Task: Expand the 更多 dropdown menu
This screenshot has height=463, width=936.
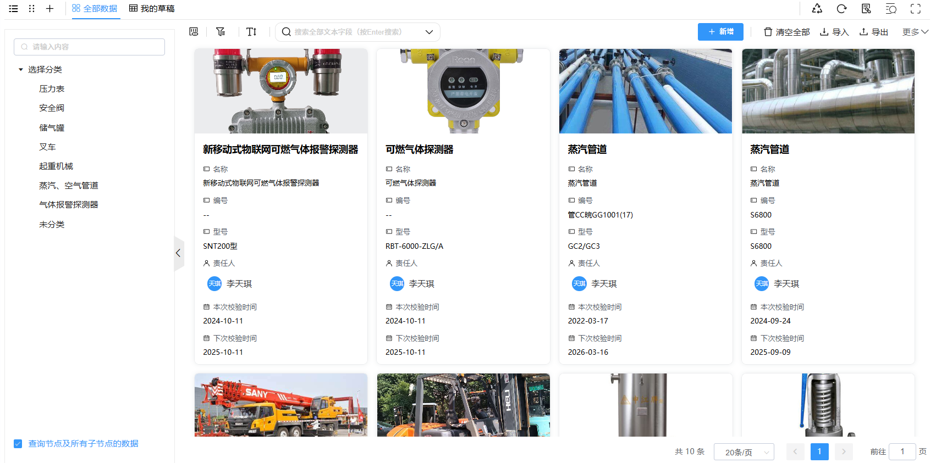Action: (x=915, y=32)
